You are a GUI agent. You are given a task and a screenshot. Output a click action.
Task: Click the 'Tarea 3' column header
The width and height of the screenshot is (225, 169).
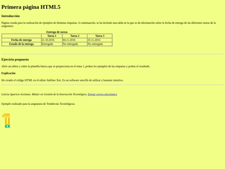coord(100,36)
